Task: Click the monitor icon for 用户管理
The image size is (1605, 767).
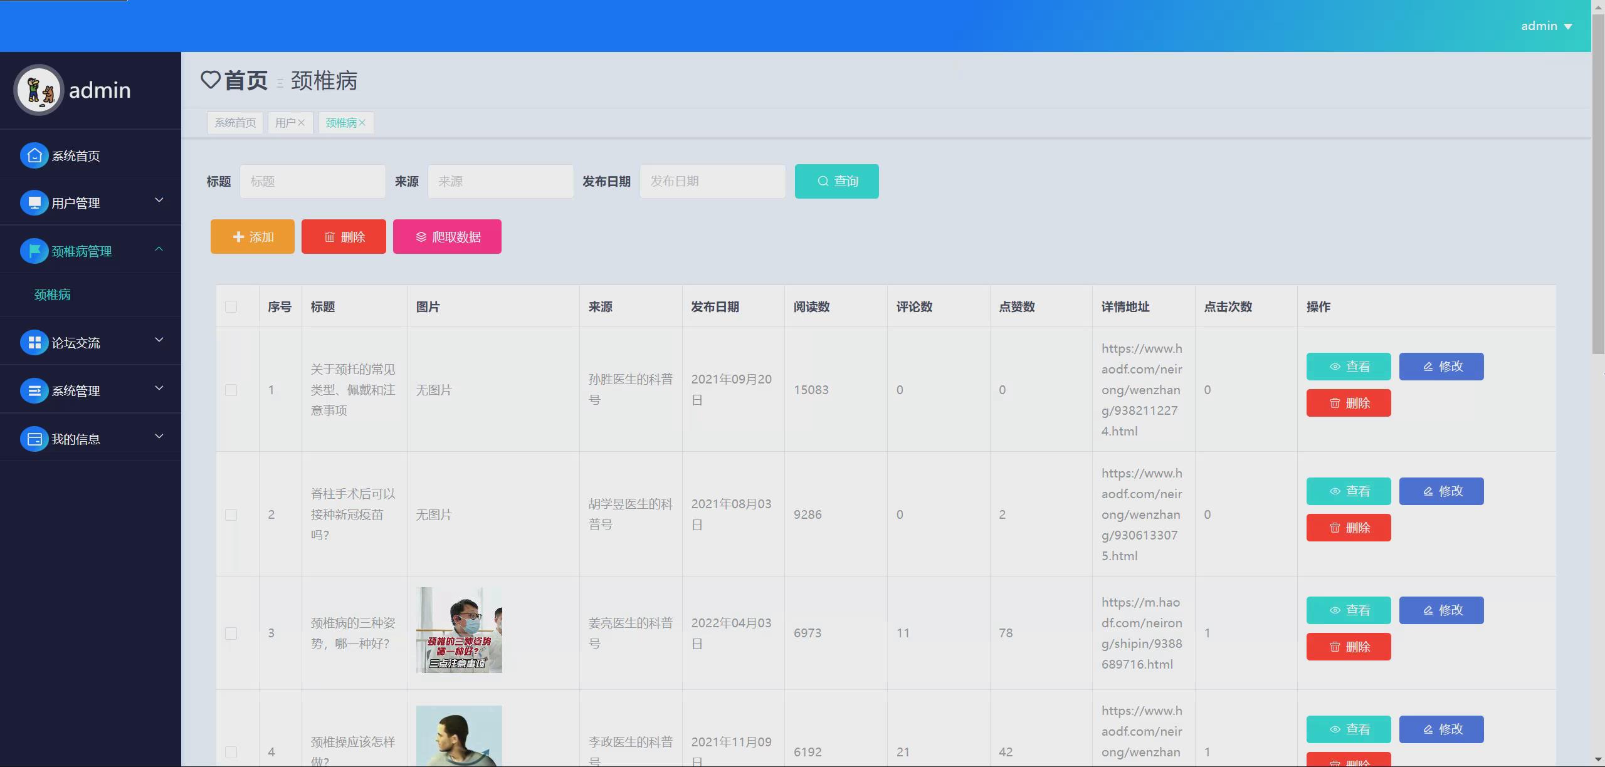Action: pos(34,203)
